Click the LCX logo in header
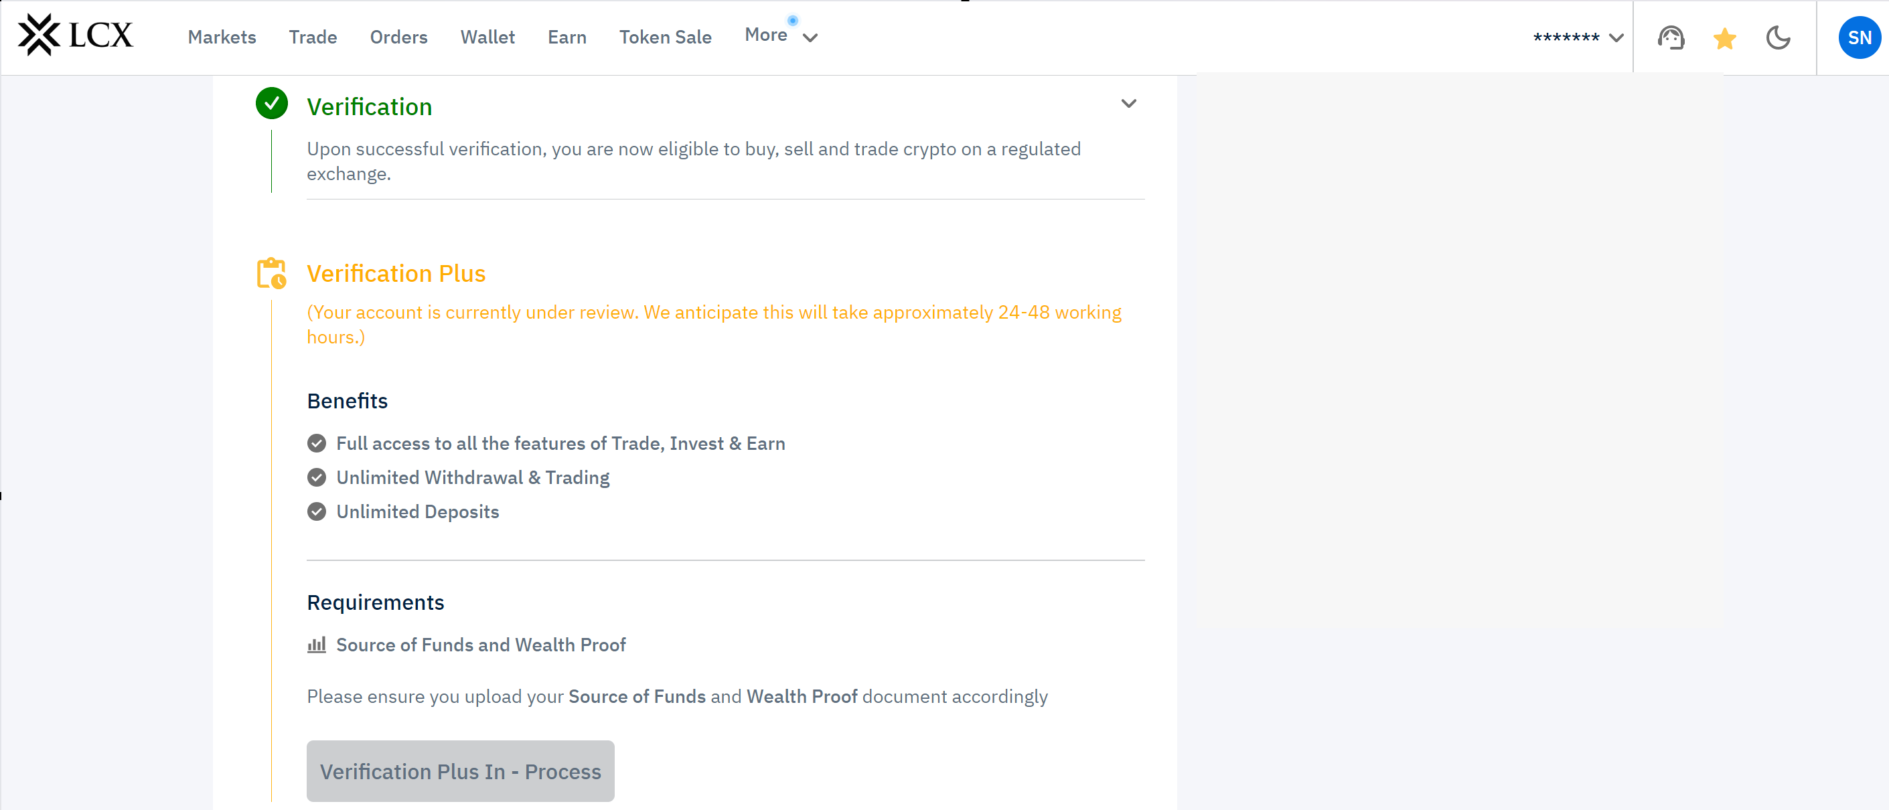 (76, 35)
